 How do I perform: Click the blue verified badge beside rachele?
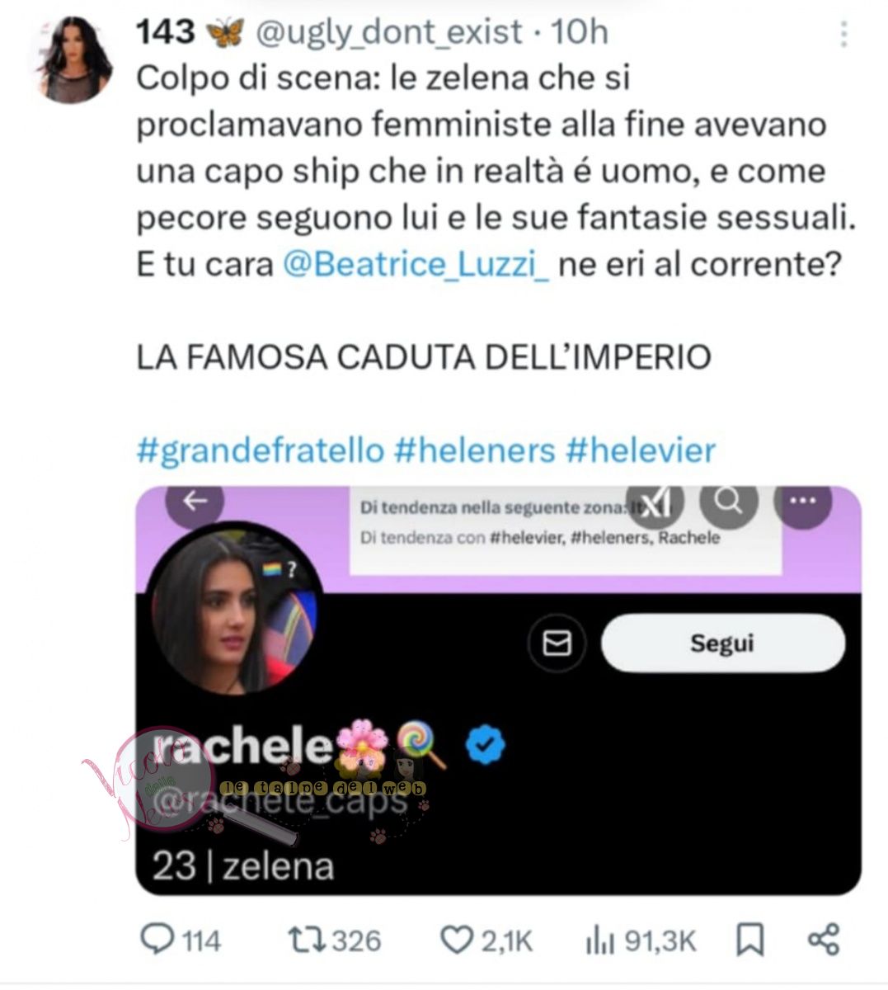486,745
